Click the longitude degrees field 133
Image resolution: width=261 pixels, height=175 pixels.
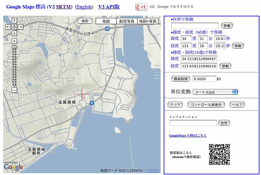186,46
